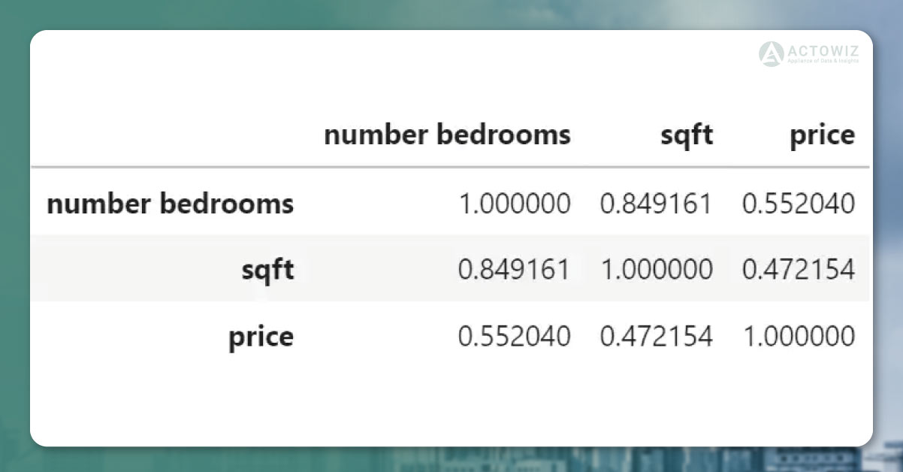The width and height of the screenshot is (903, 472).
Task: Click the Actowiz brand name text
Action: coord(823,51)
